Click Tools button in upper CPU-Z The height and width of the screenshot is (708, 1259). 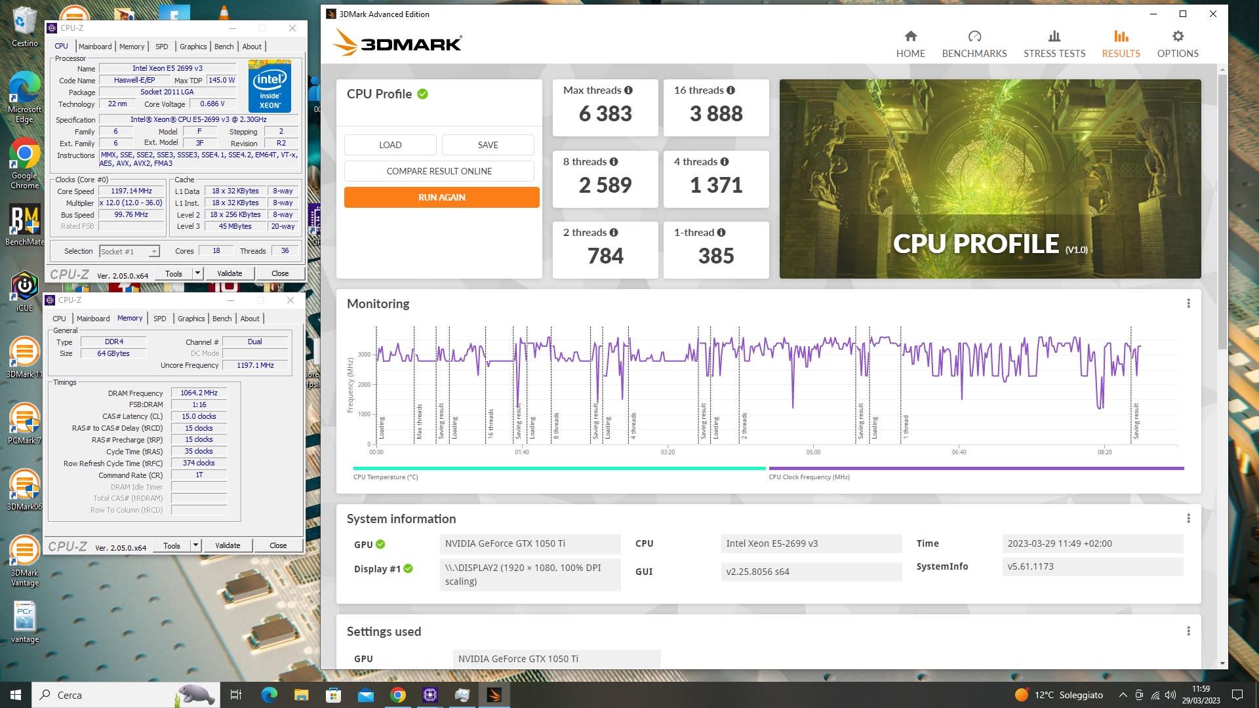(x=174, y=273)
